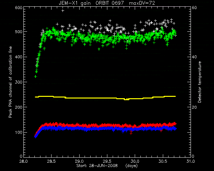Viewport: 214px width, 171px height.
Task: Select the 100 tick label on left axis
Action: [x=19, y=132]
